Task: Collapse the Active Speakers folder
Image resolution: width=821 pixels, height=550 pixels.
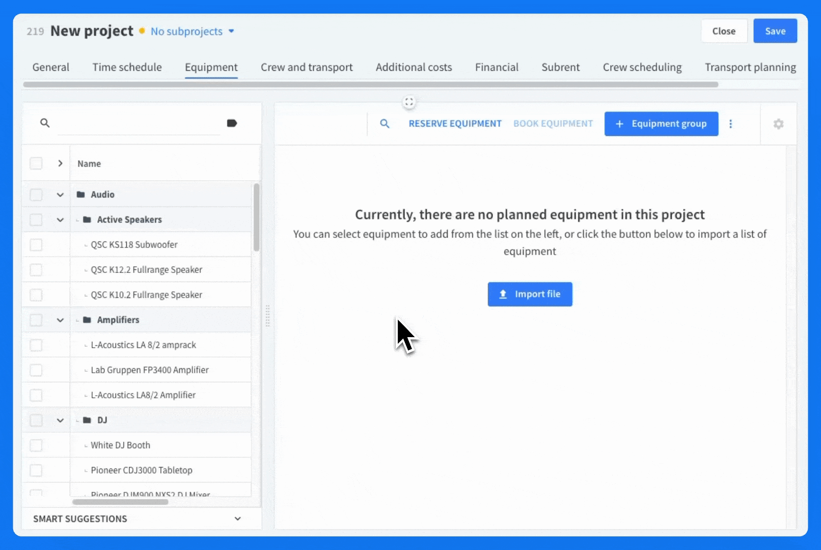Action: [x=60, y=220]
